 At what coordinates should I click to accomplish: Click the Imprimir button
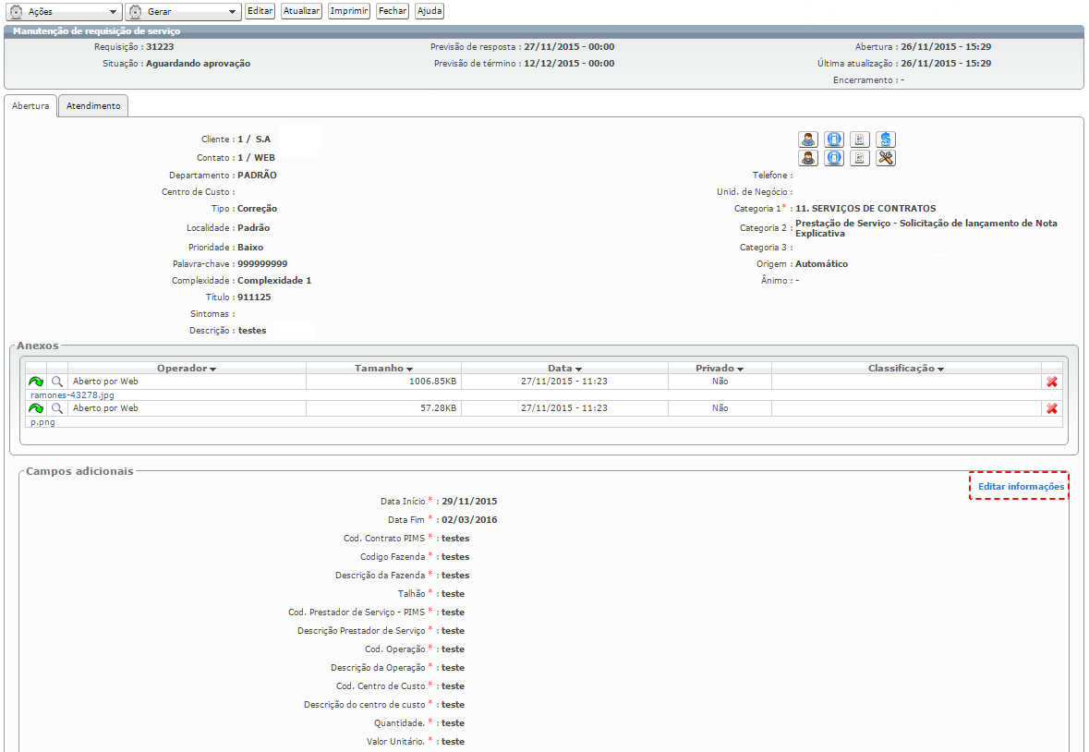(x=349, y=11)
